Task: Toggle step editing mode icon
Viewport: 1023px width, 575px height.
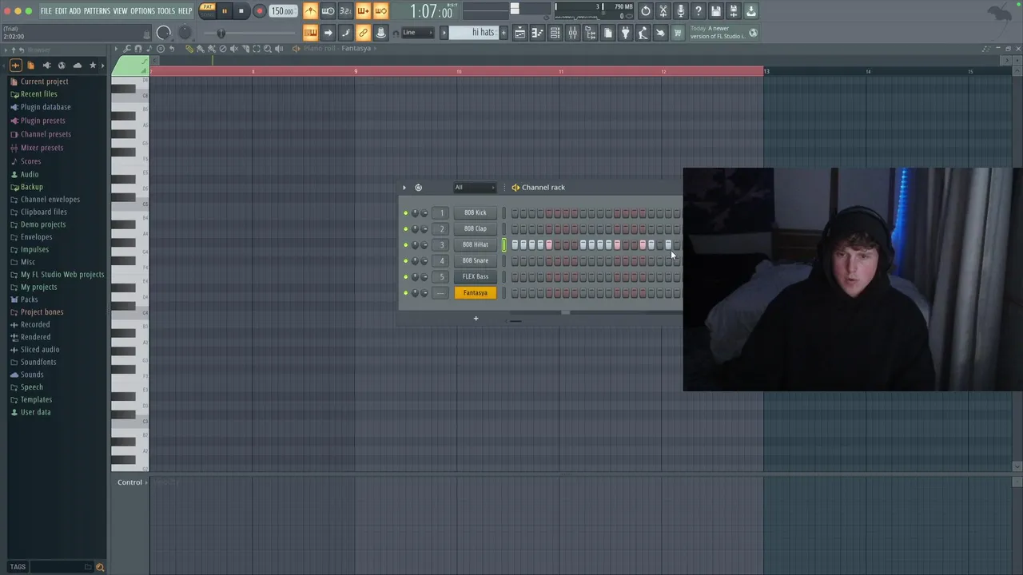Action: coord(345,33)
